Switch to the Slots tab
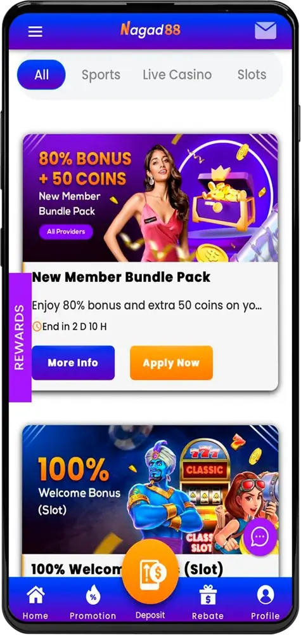The image size is (301, 635). [252, 74]
